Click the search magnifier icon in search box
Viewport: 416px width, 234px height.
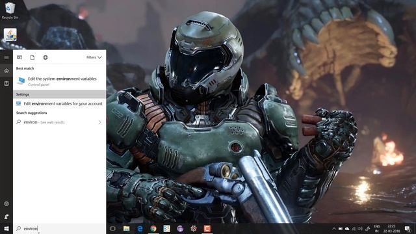(x=19, y=228)
